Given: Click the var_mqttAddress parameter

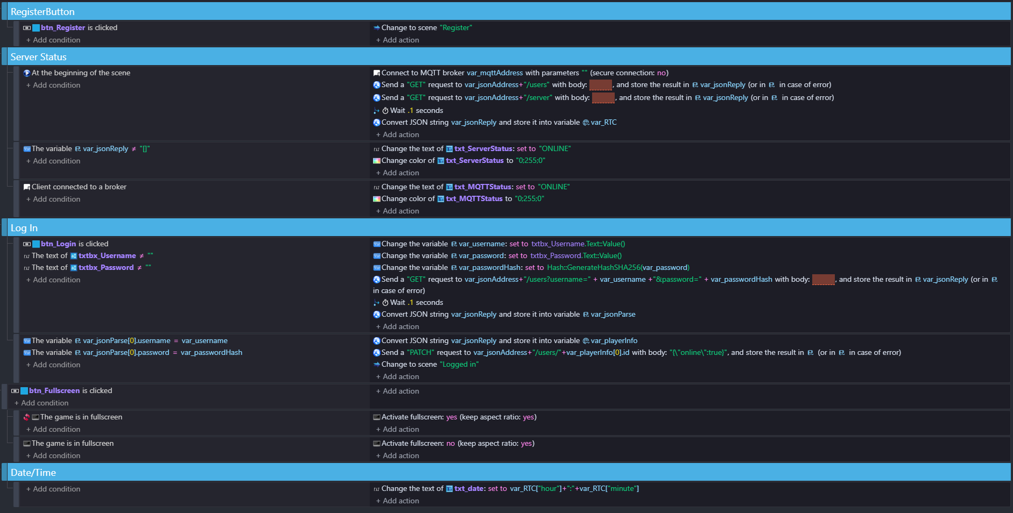Looking at the screenshot, I should (x=495, y=73).
